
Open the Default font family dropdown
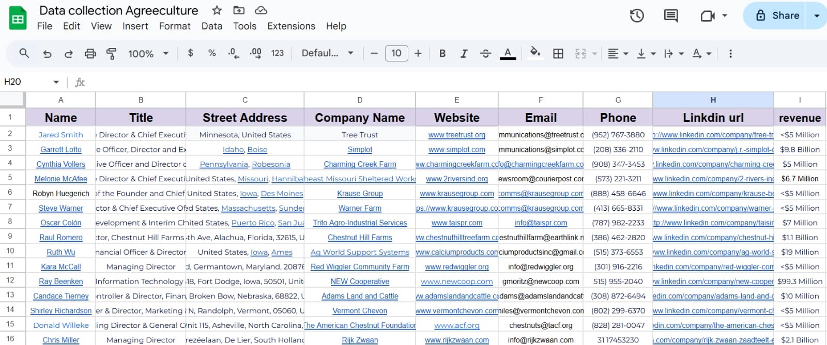pos(328,53)
